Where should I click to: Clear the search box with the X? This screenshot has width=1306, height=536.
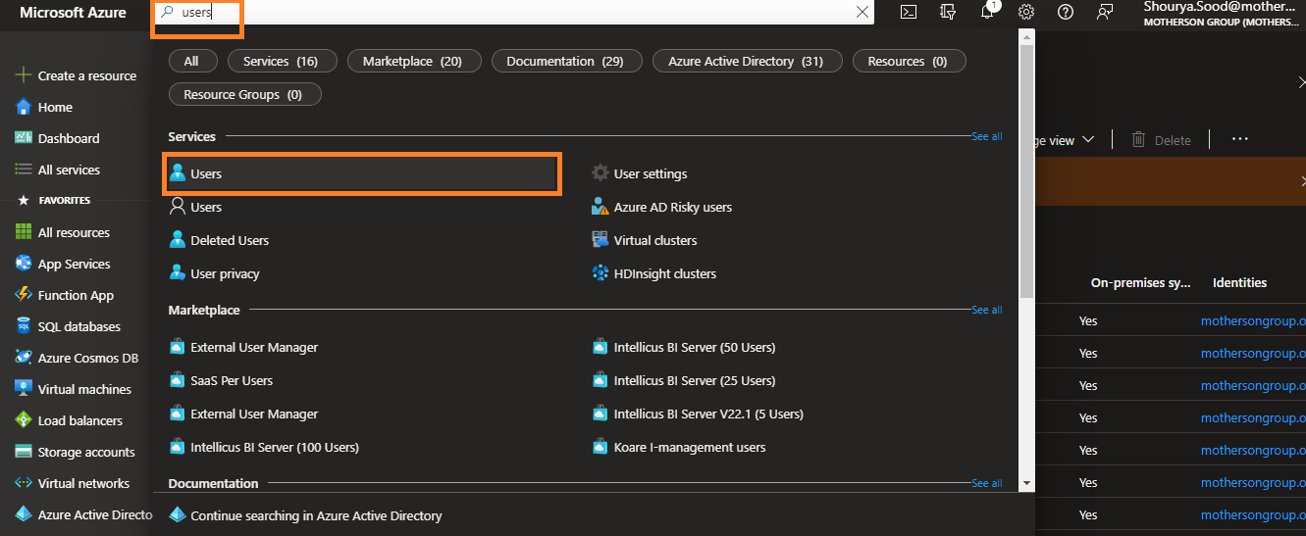pos(862,12)
